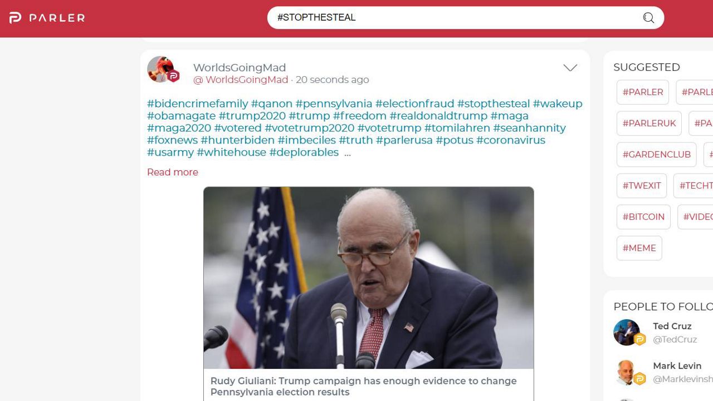Click the Parler badge on WorldsGoingMad avatar
The height and width of the screenshot is (401, 713).
pos(173,76)
